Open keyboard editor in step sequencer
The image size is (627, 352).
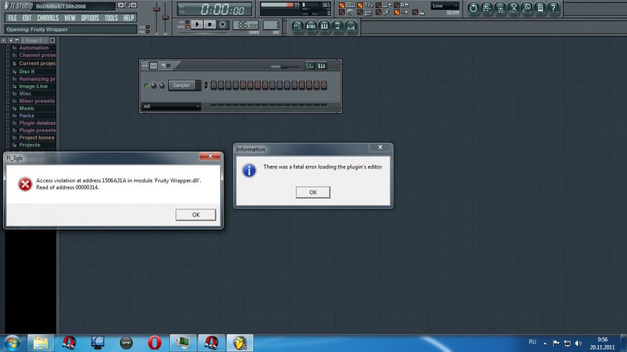pos(322,66)
